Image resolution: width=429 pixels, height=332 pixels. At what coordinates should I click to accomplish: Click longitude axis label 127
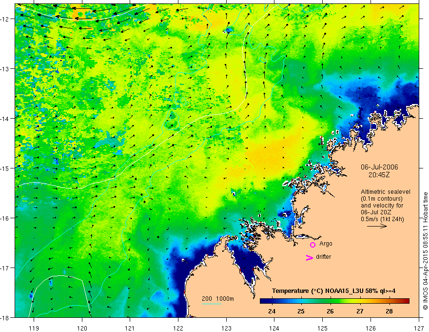point(419,328)
